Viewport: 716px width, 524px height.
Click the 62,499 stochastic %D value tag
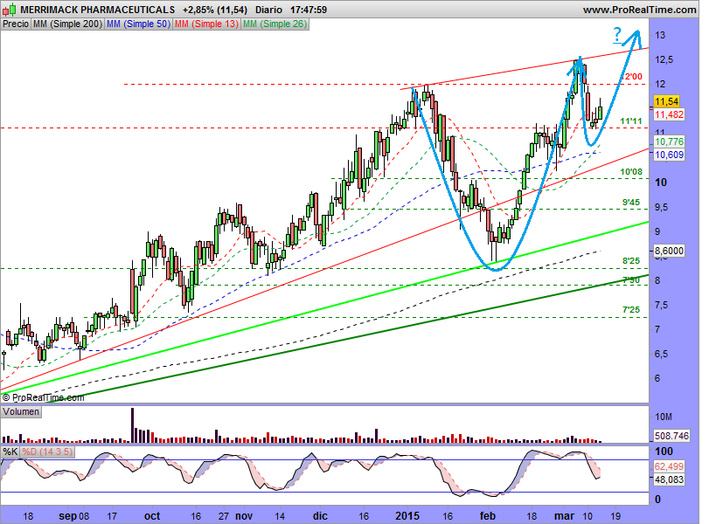(669, 466)
